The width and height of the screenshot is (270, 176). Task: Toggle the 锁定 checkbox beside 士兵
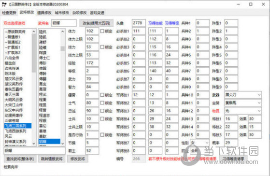(102, 119)
